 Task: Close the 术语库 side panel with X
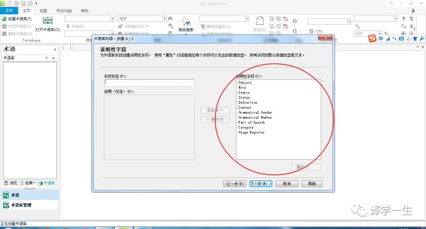coord(53,58)
